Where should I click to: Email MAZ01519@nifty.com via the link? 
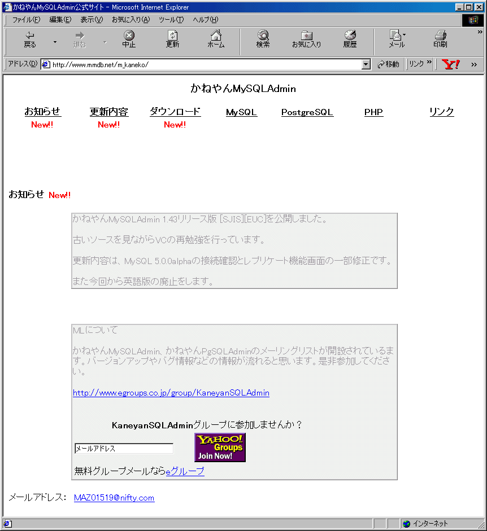pos(114,498)
